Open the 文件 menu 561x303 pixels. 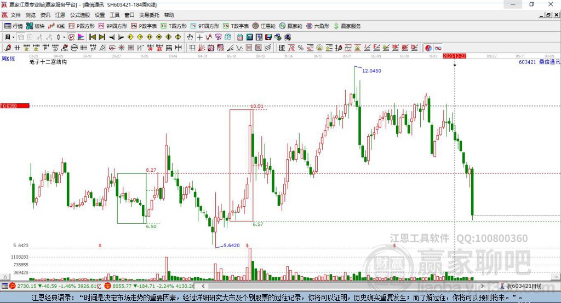click(x=15, y=15)
